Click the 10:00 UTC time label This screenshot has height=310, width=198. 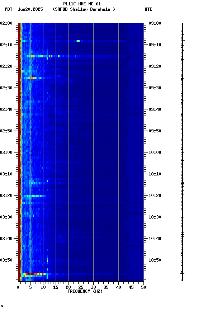(x=155, y=152)
